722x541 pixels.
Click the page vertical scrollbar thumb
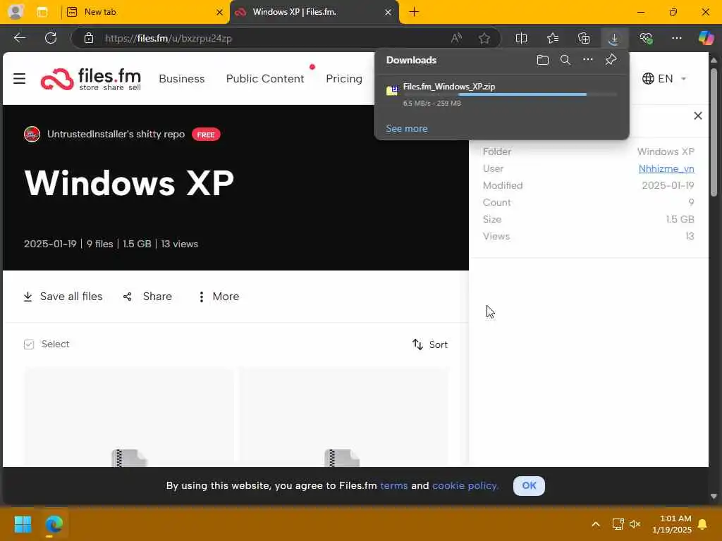[x=714, y=132]
